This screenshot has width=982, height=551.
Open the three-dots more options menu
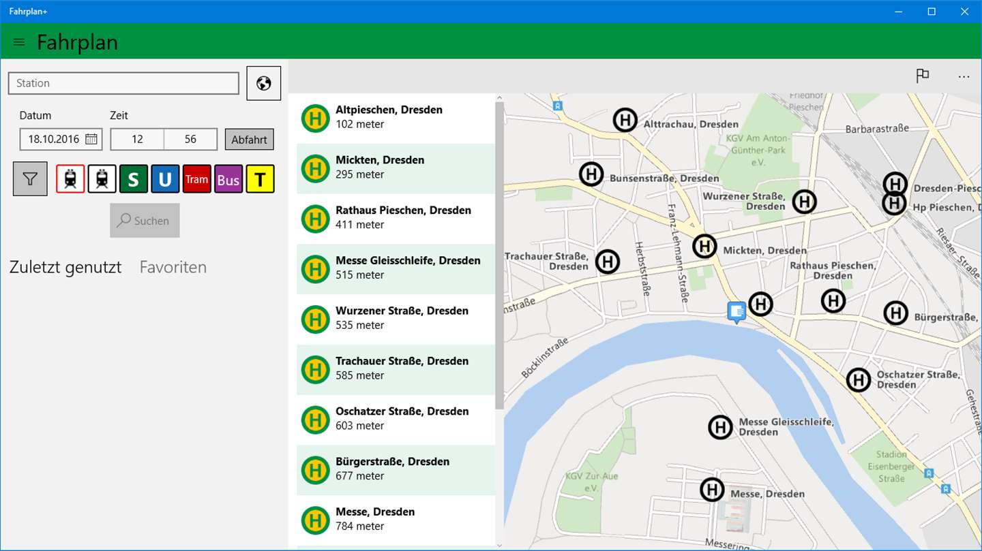point(964,76)
